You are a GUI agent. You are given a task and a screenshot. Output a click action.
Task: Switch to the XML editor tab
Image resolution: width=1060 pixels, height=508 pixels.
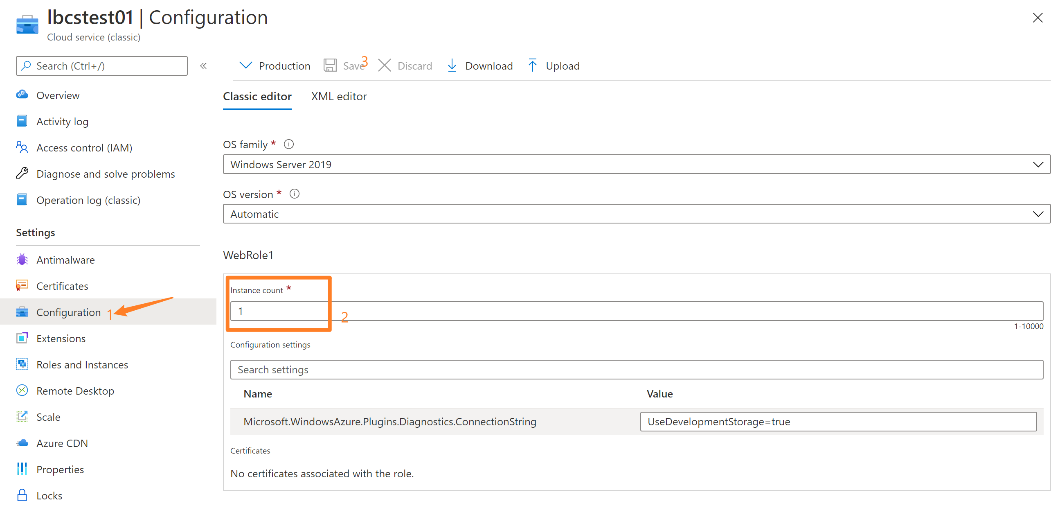click(x=339, y=96)
